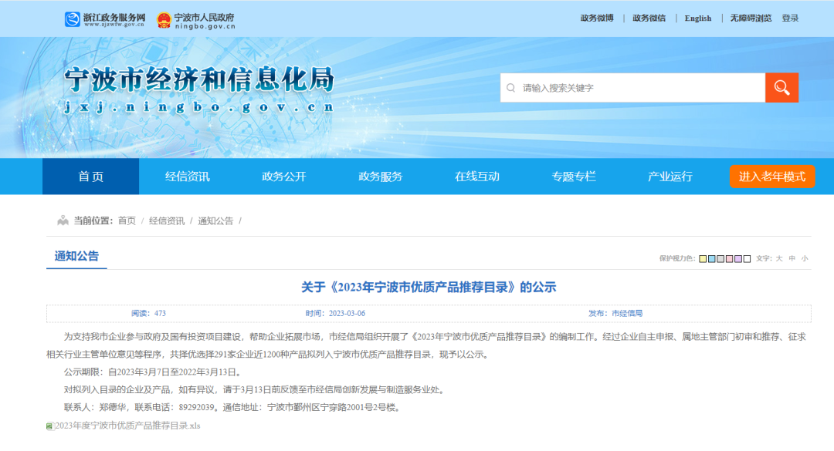Open the 政务公开 navigation menu

coord(284,177)
